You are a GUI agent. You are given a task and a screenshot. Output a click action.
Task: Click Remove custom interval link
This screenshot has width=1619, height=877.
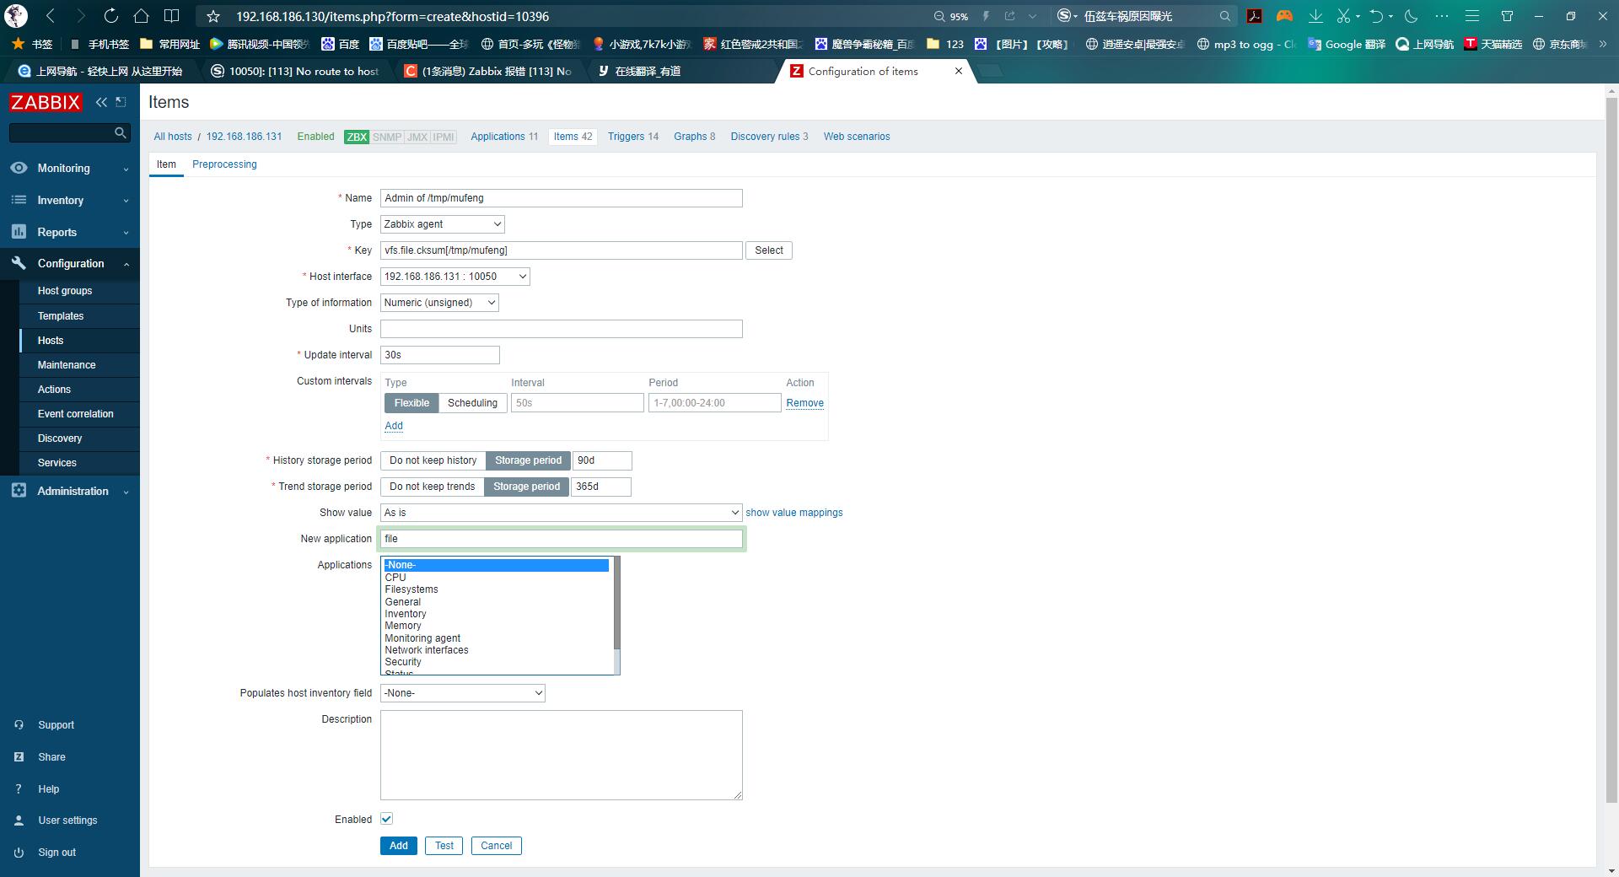pyautogui.click(x=805, y=403)
